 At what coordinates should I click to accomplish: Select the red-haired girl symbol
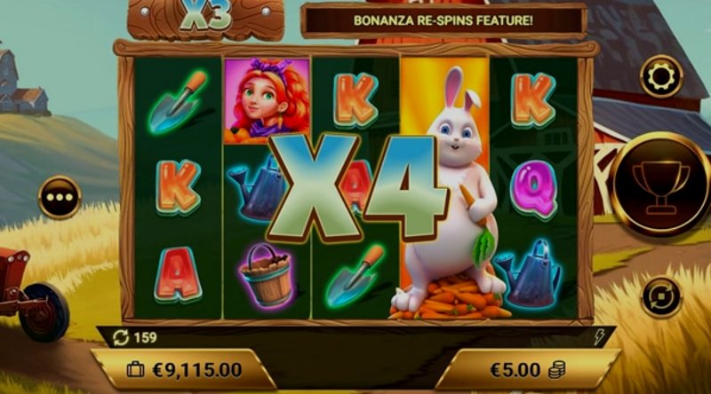(x=268, y=100)
